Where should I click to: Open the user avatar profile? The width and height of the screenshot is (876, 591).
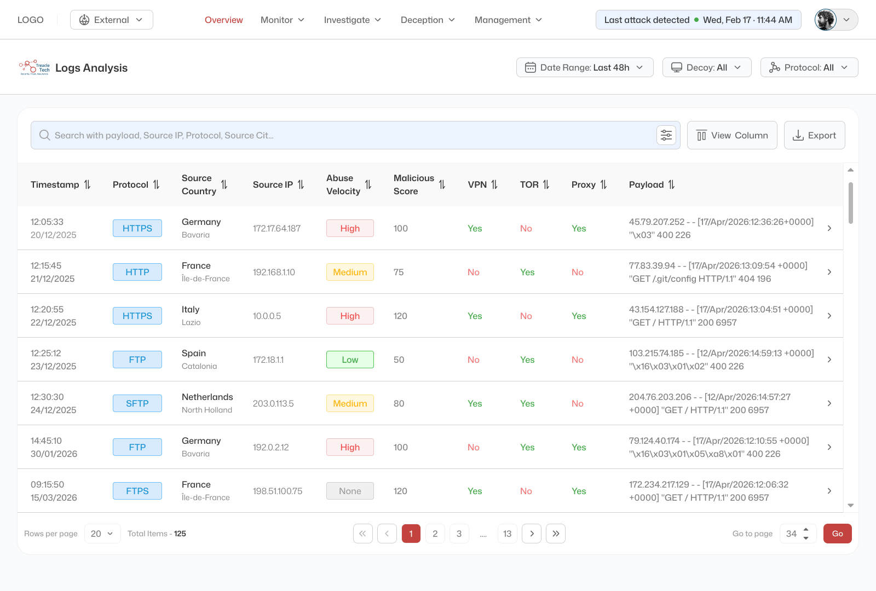[826, 20]
